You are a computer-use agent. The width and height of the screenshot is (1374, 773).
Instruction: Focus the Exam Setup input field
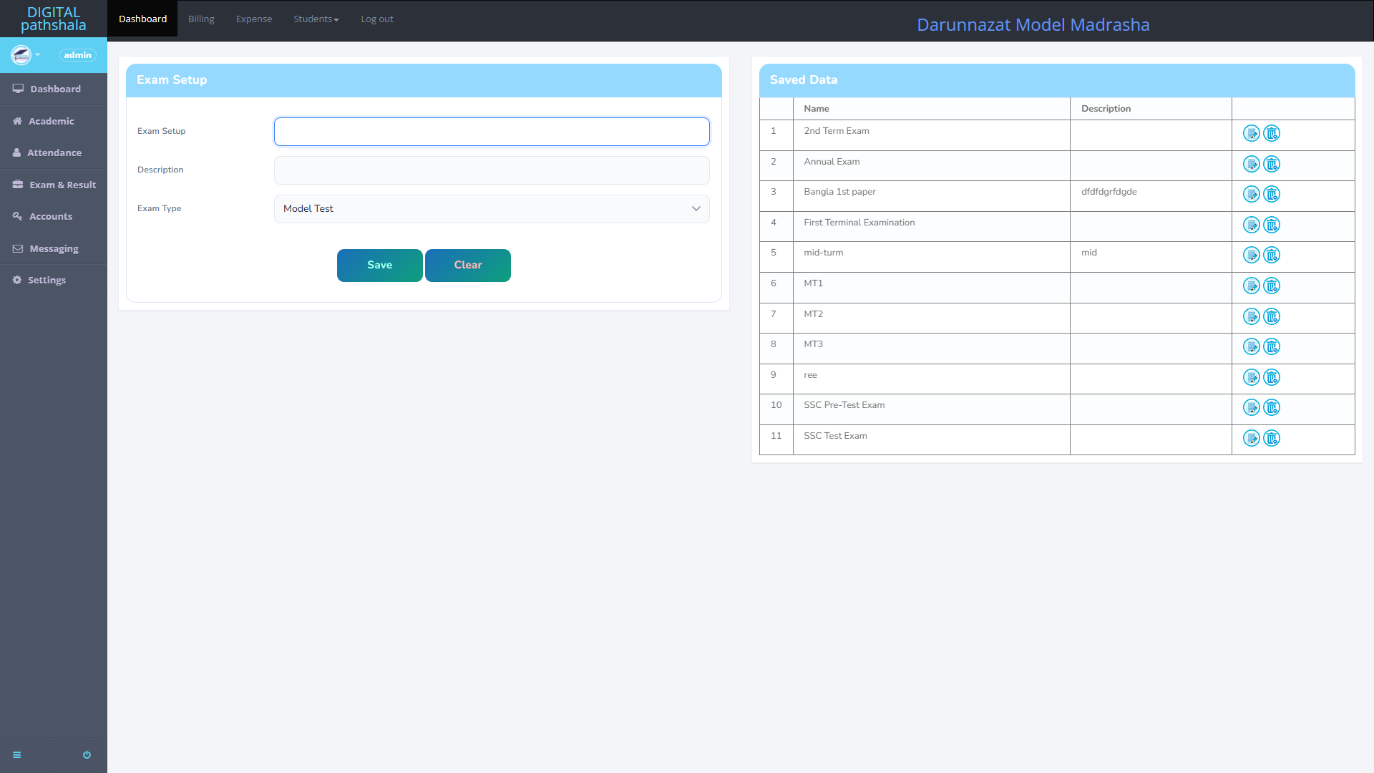click(x=492, y=132)
